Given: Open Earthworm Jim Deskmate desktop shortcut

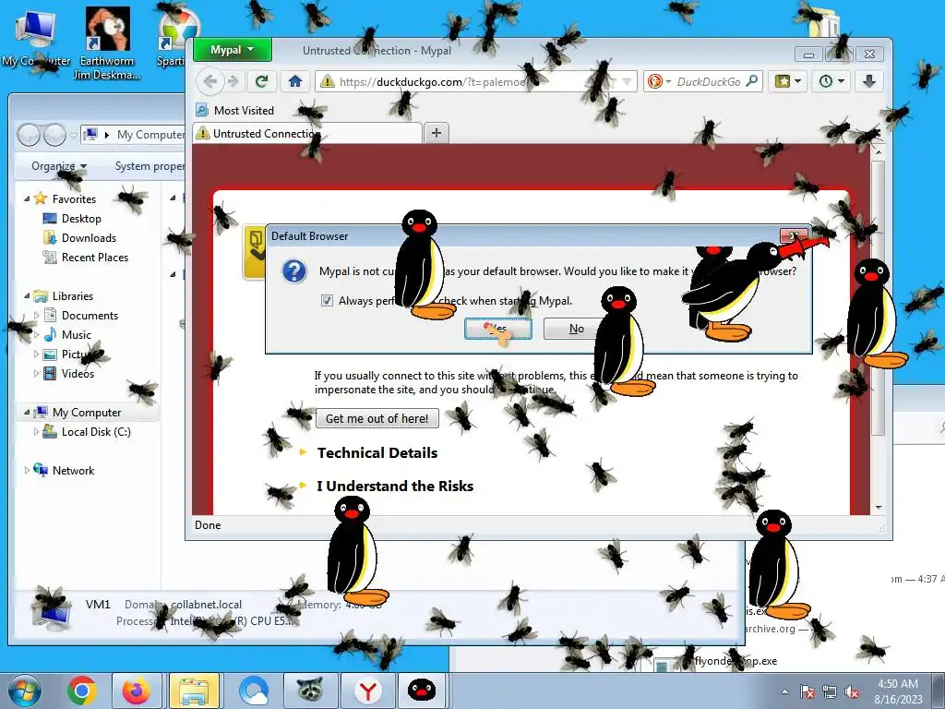Looking at the screenshot, I should pos(107,43).
